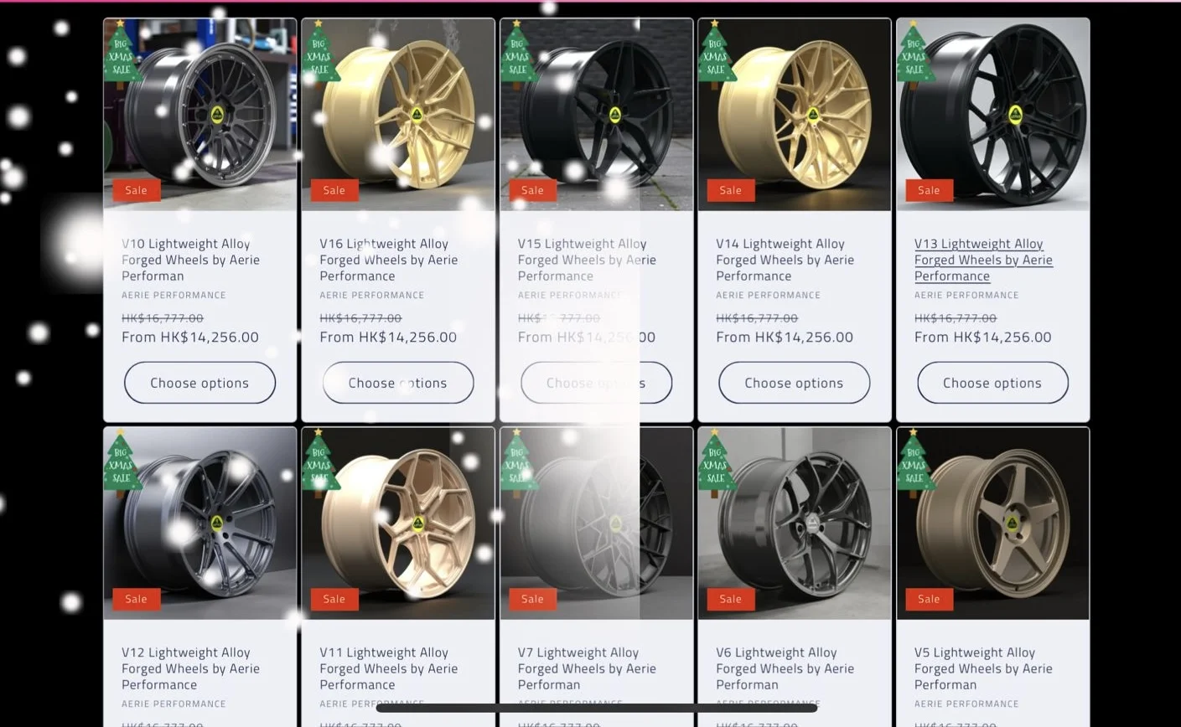
Task: Open the V5 bronze wheel product image
Action: pos(992,523)
